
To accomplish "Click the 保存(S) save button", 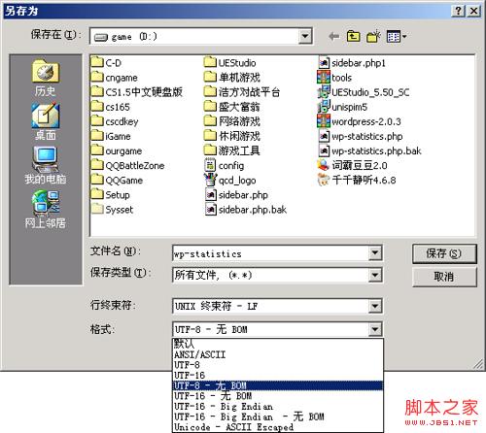I will (x=444, y=253).
